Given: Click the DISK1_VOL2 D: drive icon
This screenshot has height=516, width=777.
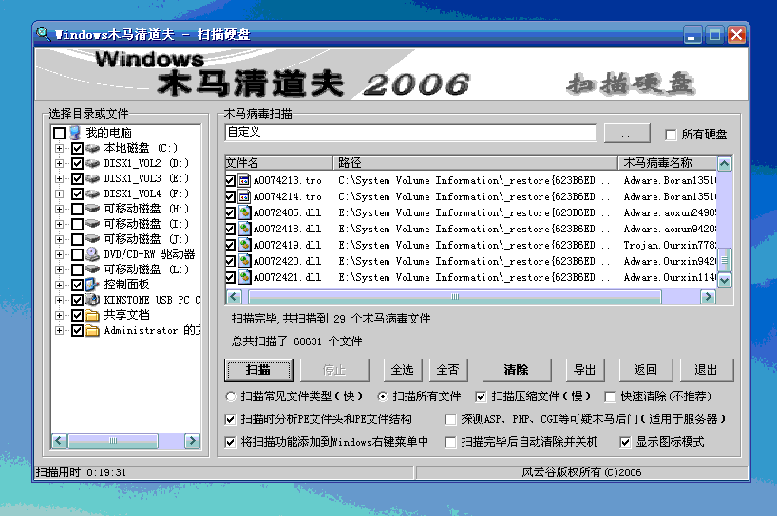Looking at the screenshot, I should pyautogui.click(x=92, y=163).
